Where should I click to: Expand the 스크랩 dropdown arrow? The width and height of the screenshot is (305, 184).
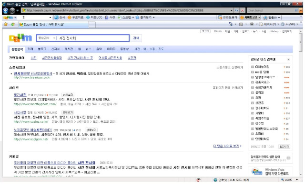click(133, 18)
